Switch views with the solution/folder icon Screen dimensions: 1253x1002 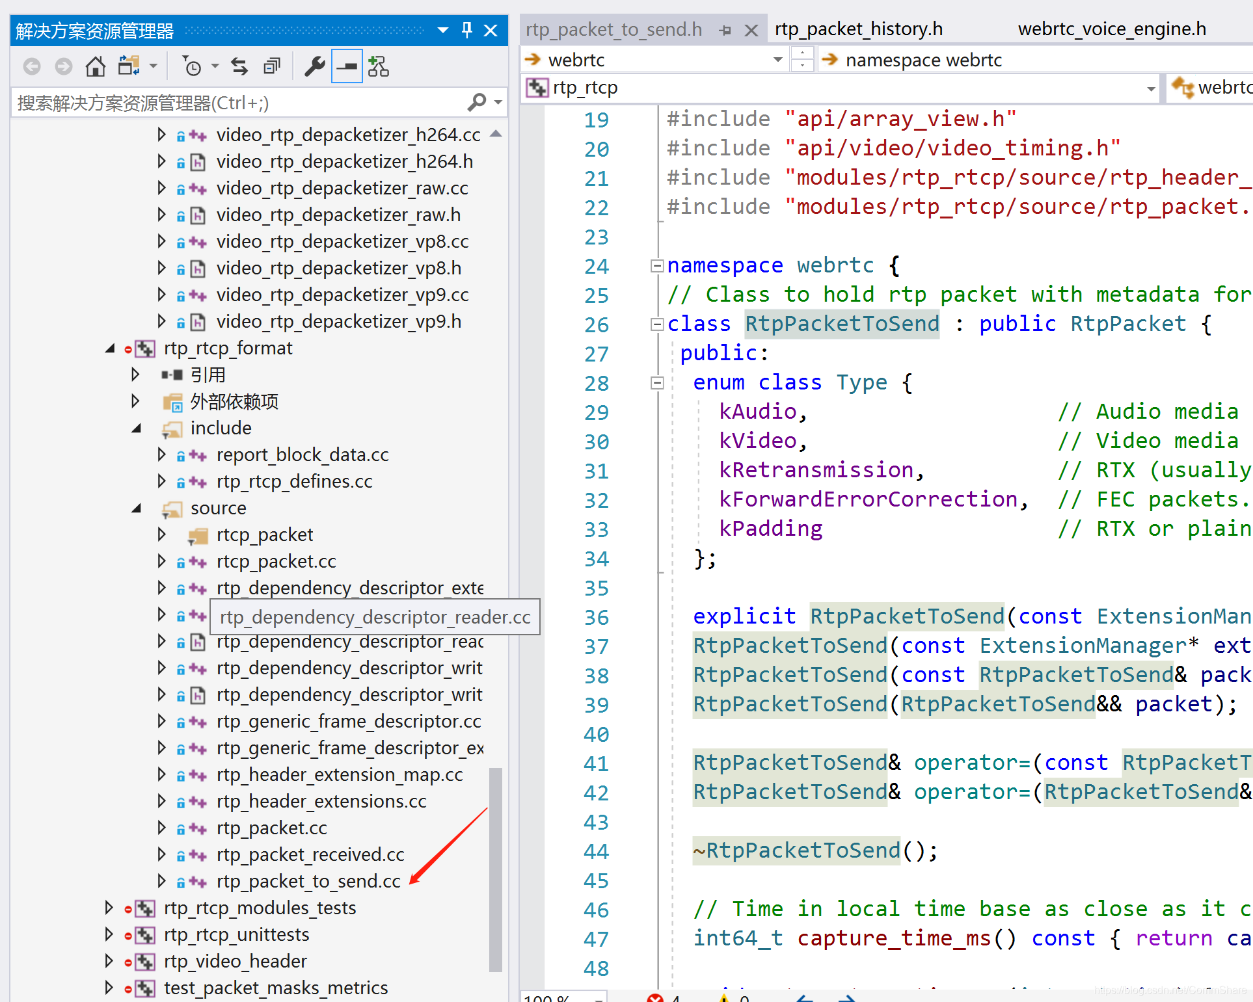pyautogui.click(x=129, y=66)
